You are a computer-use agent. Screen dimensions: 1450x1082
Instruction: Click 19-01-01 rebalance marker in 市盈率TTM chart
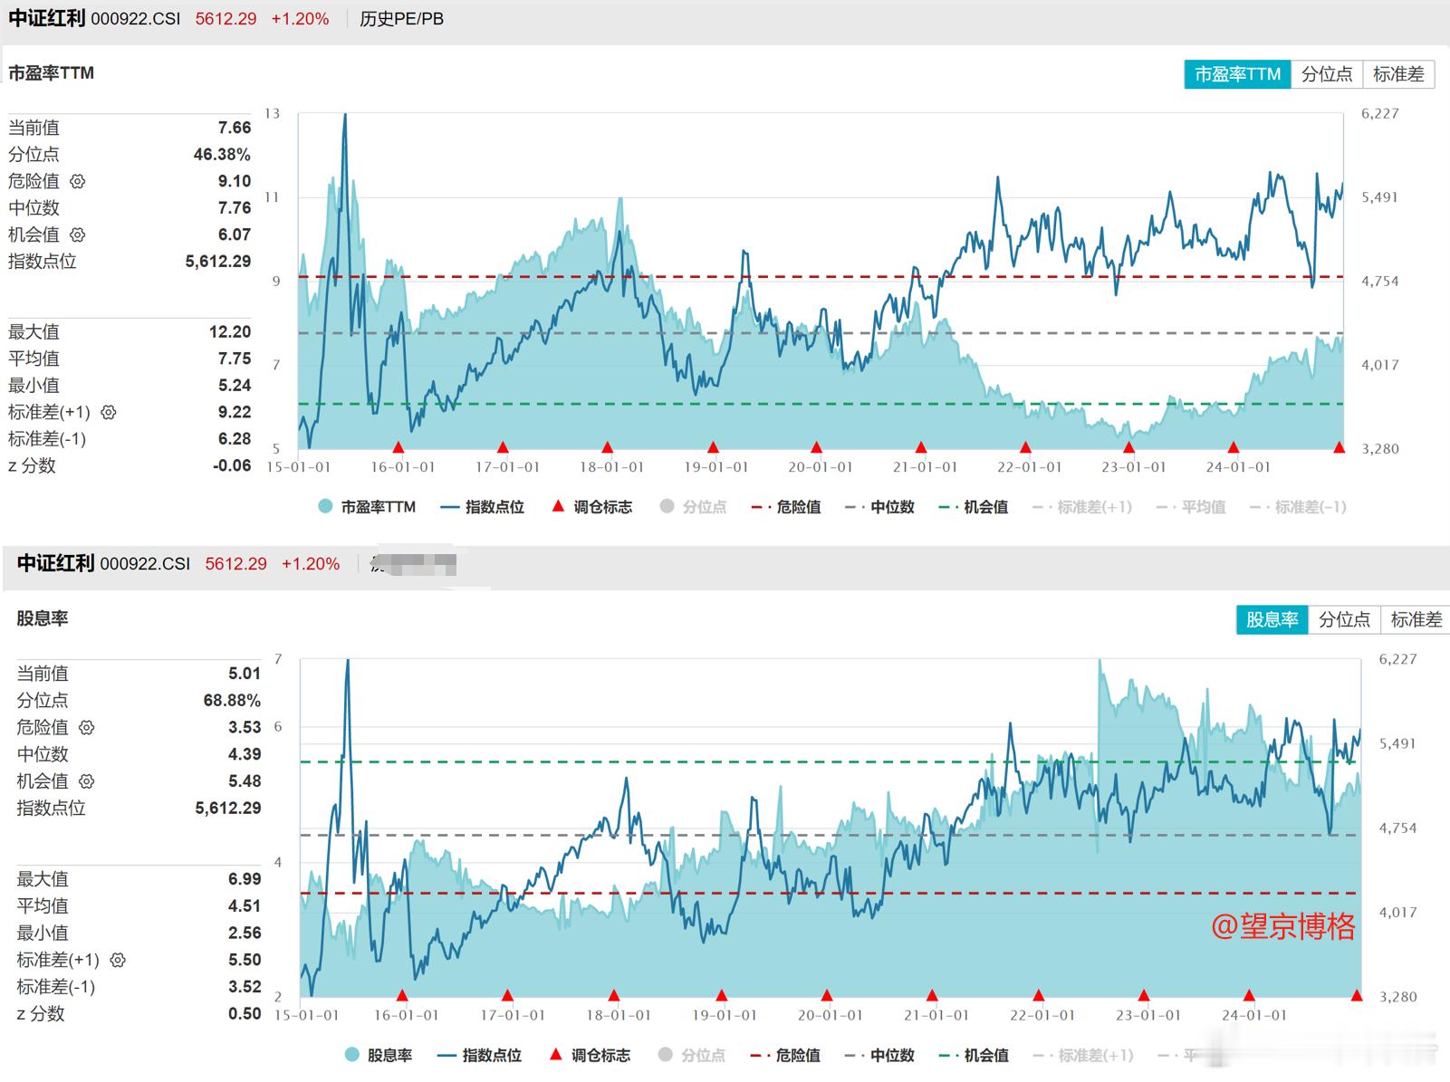713,447
